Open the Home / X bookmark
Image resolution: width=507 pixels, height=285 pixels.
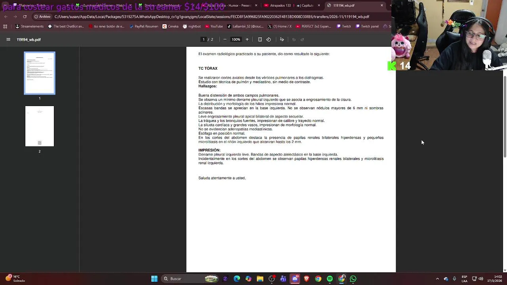click(280, 27)
